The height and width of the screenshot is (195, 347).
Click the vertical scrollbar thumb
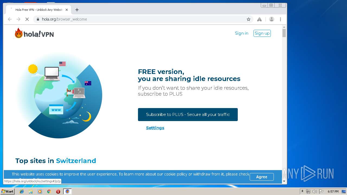pyautogui.click(x=284, y=33)
